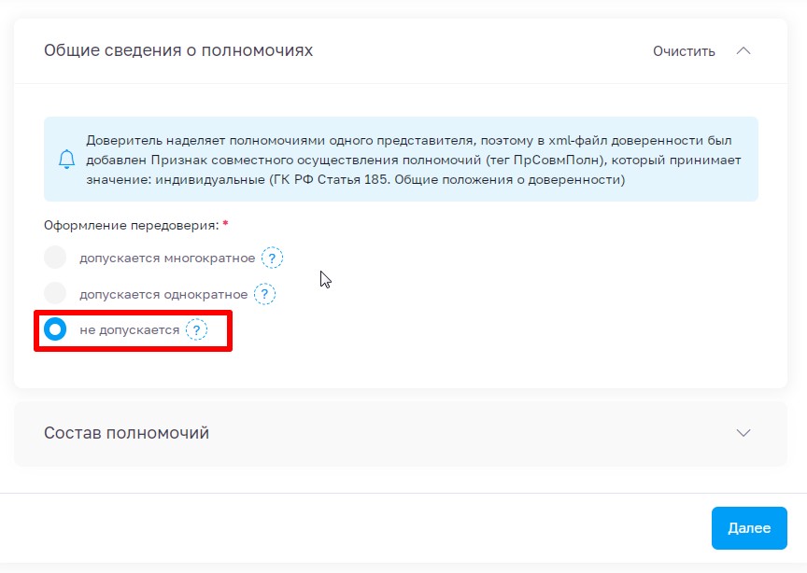Open help tooltip beside "допускается однократное"
Image resolution: width=807 pixels, height=573 pixels.
(x=265, y=294)
